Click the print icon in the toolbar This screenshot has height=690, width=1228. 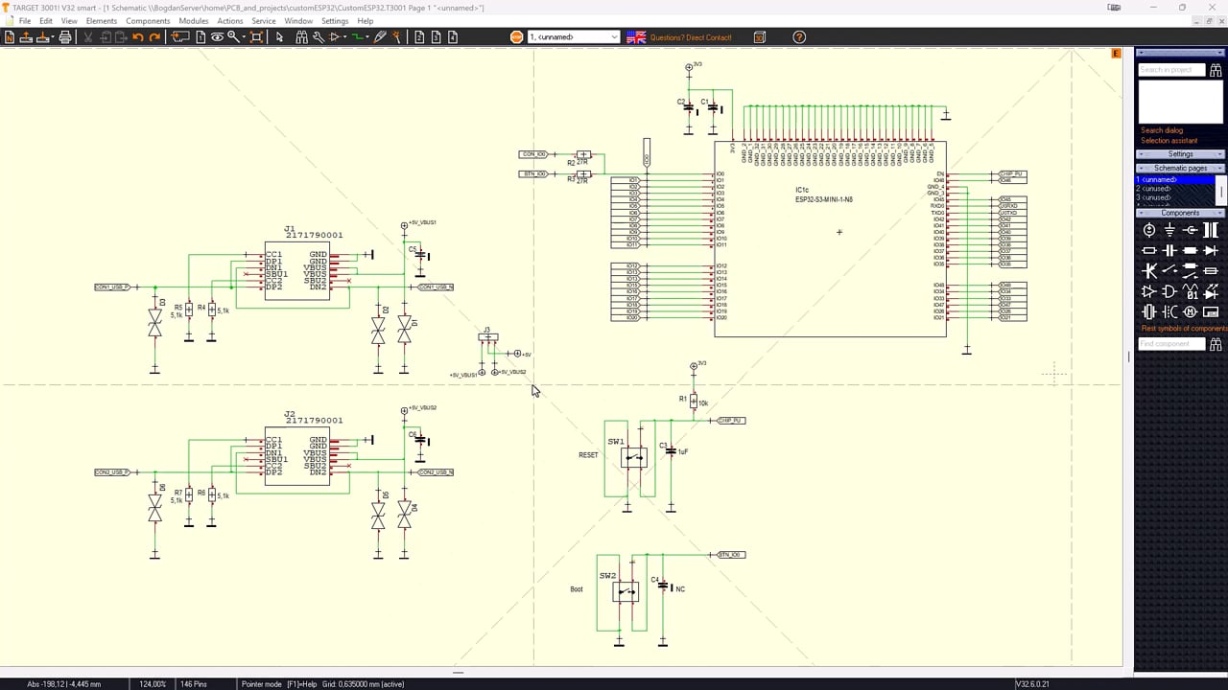(65, 37)
